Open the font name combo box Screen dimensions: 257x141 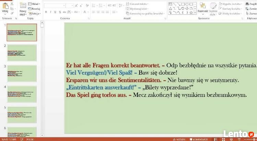point(54,5)
